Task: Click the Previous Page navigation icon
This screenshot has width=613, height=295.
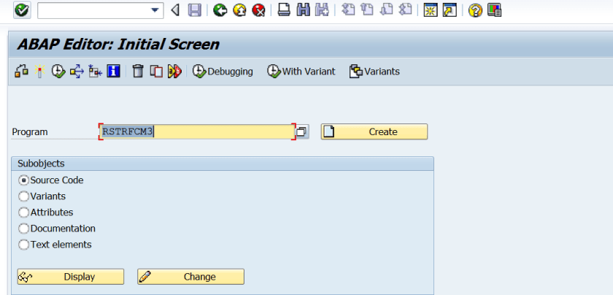Action: point(367,10)
